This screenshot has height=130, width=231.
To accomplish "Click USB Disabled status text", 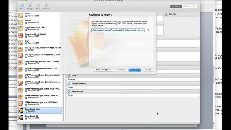I will click(71, 79).
